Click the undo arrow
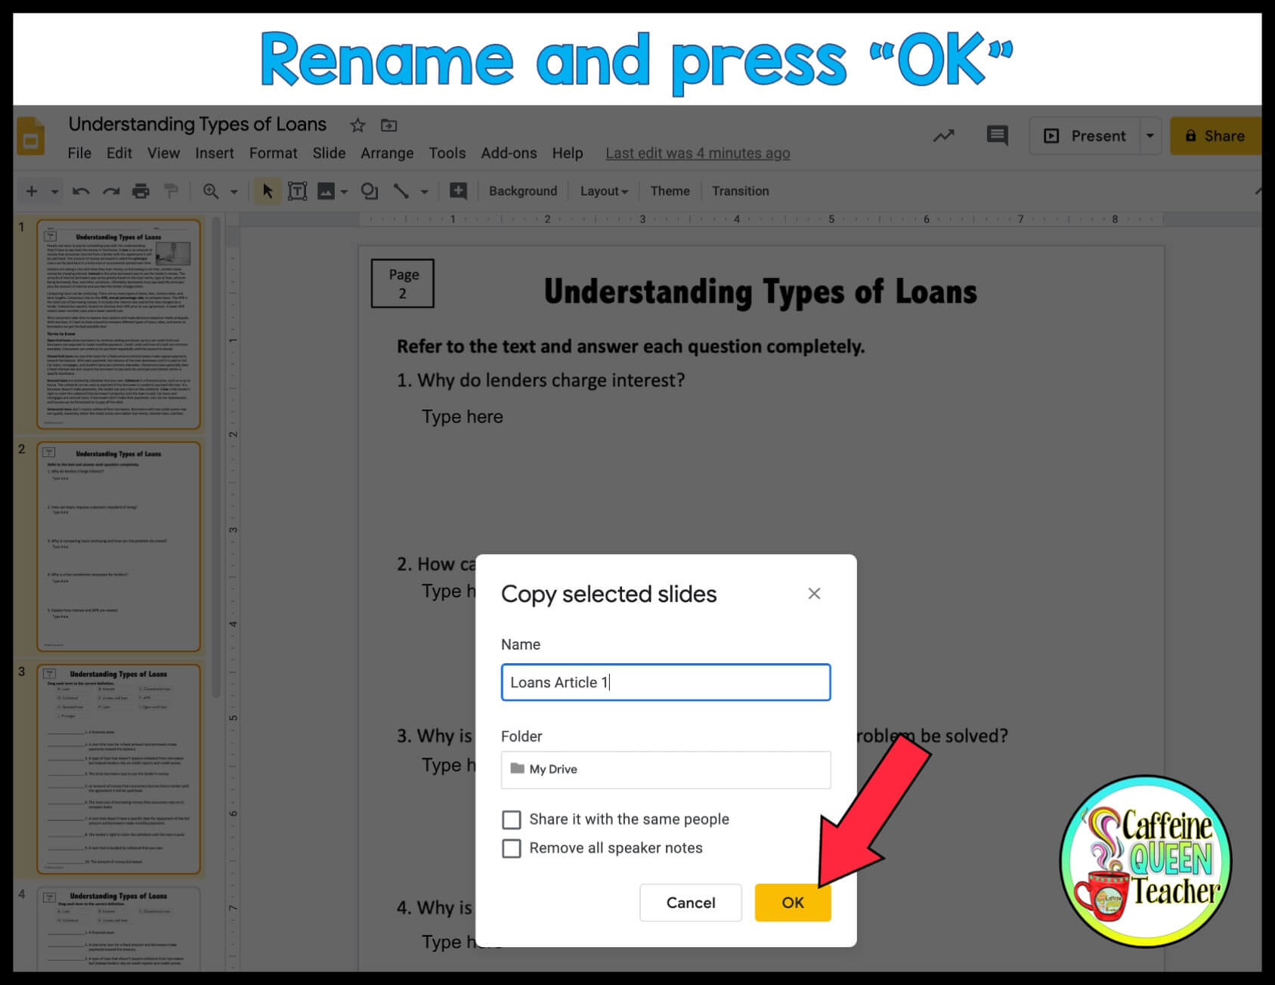Screen dimensions: 1275x985 81,191
